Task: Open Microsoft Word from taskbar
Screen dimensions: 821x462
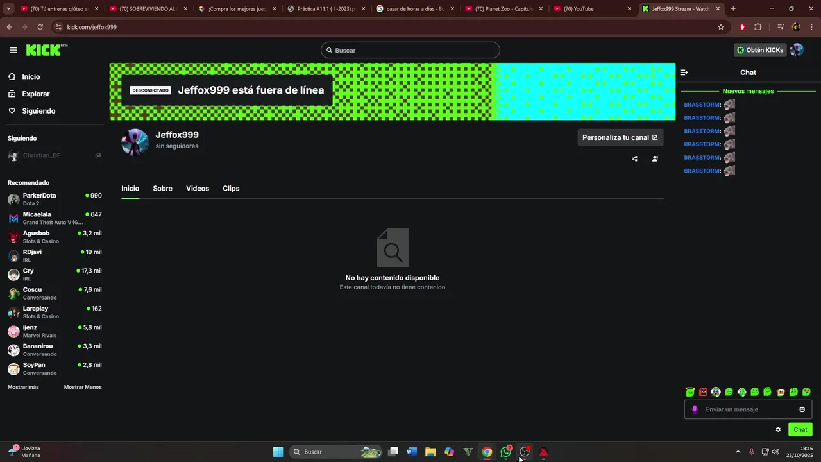Action: click(x=412, y=452)
